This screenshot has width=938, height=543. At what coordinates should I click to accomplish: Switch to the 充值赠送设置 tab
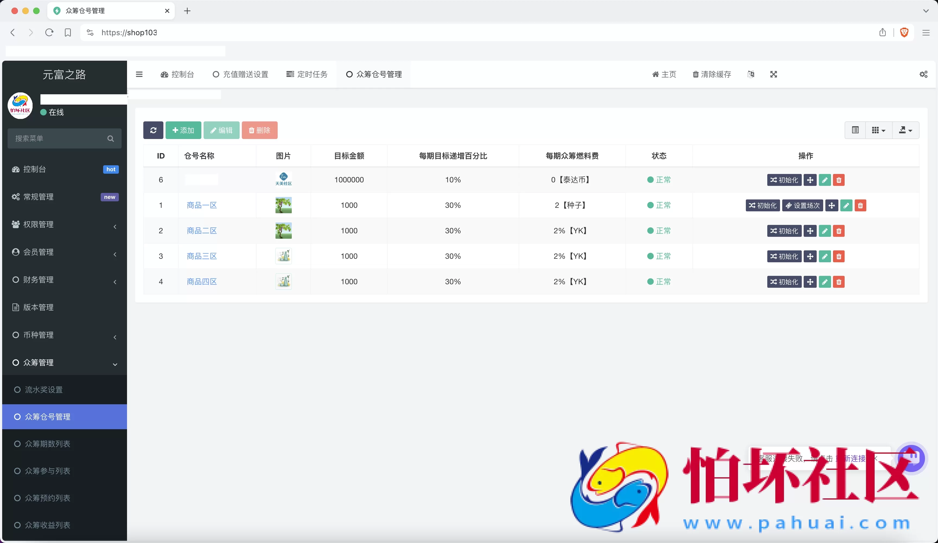click(240, 74)
